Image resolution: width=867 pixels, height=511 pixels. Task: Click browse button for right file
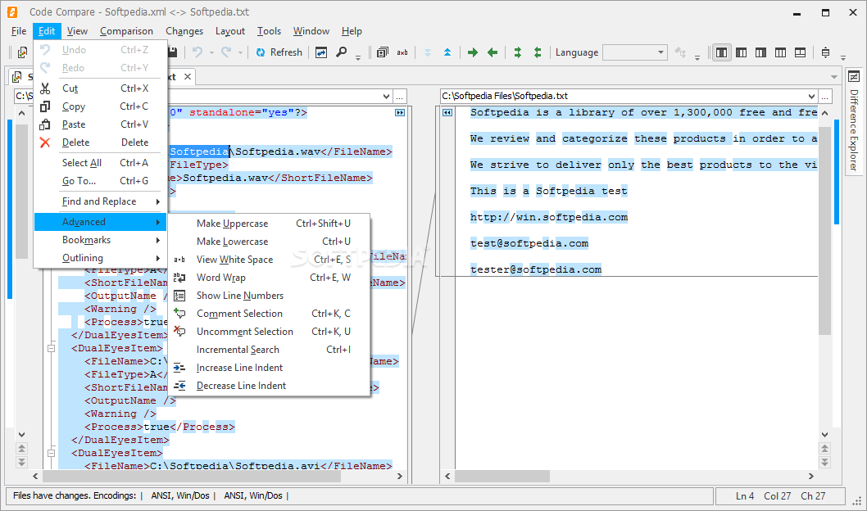click(x=825, y=96)
